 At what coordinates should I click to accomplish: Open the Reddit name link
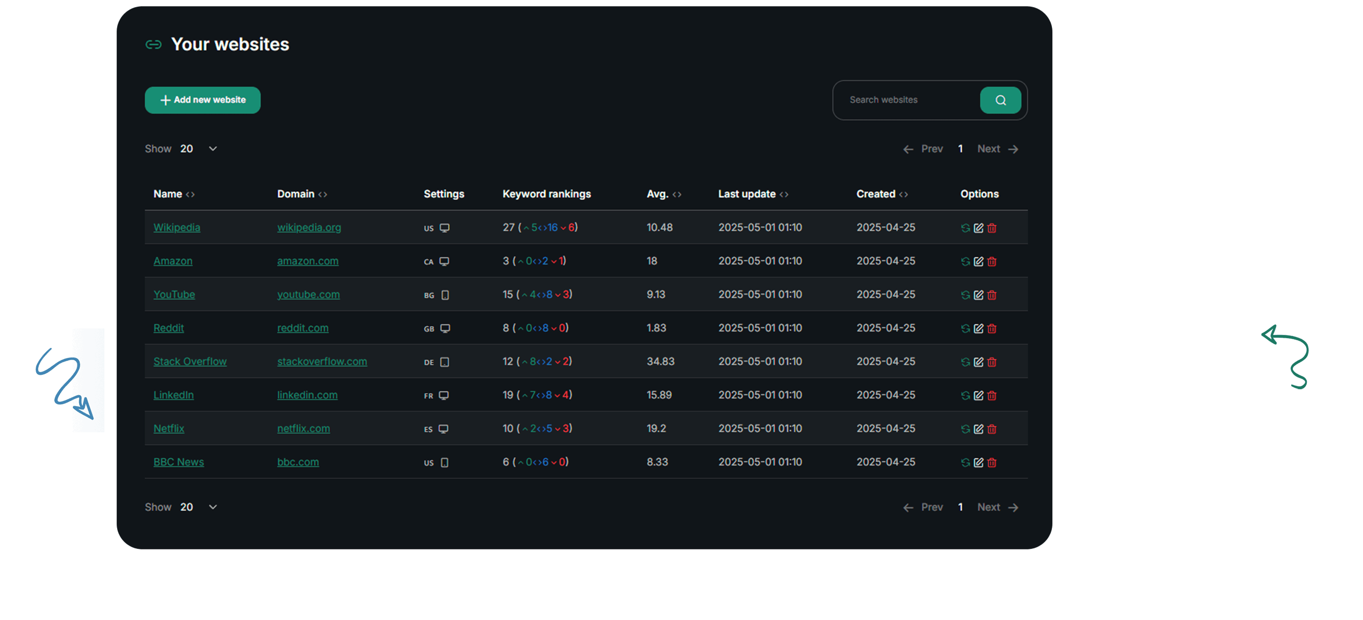tap(169, 328)
